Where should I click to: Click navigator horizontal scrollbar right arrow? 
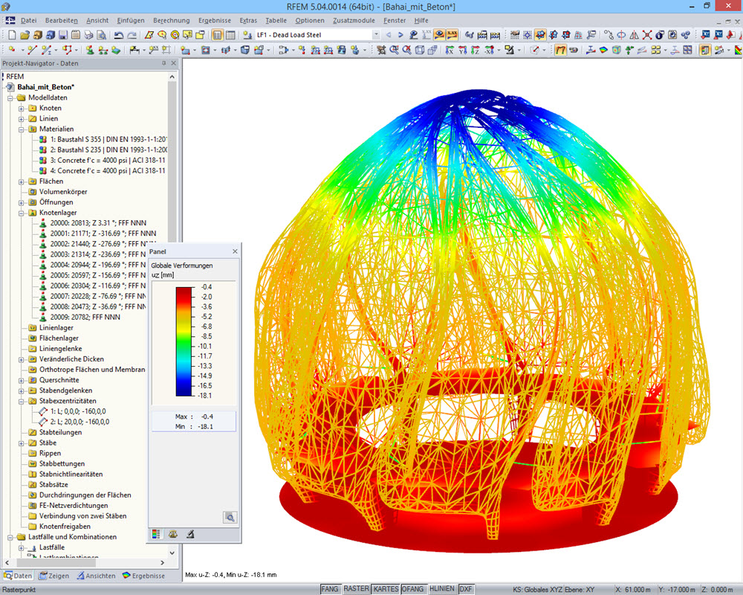coord(163,563)
